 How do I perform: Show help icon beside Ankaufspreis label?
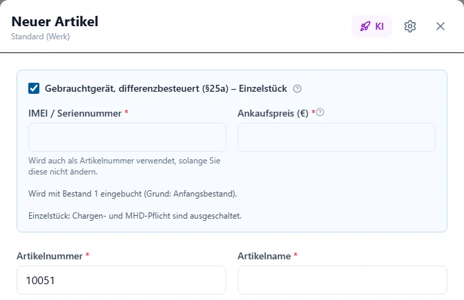(320, 112)
